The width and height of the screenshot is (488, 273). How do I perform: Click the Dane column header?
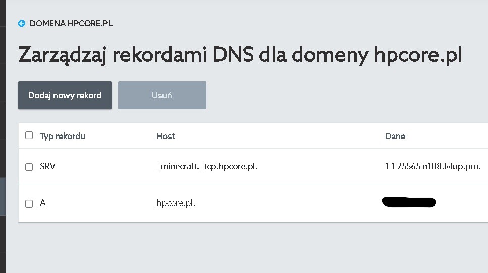(x=395, y=136)
